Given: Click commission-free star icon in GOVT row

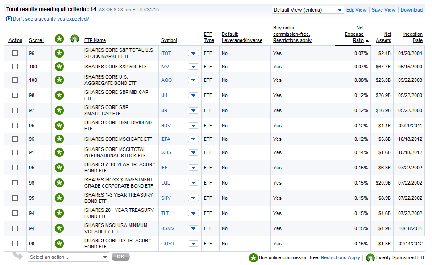Looking at the screenshot, I should tap(59, 244).
